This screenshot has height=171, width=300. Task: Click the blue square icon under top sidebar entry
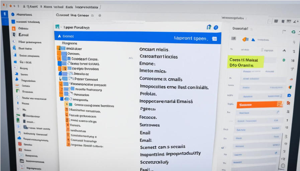pos(13,22)
